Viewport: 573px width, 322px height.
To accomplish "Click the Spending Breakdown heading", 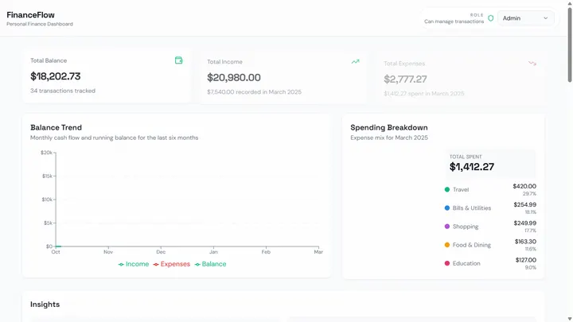I will click(389, 127).
